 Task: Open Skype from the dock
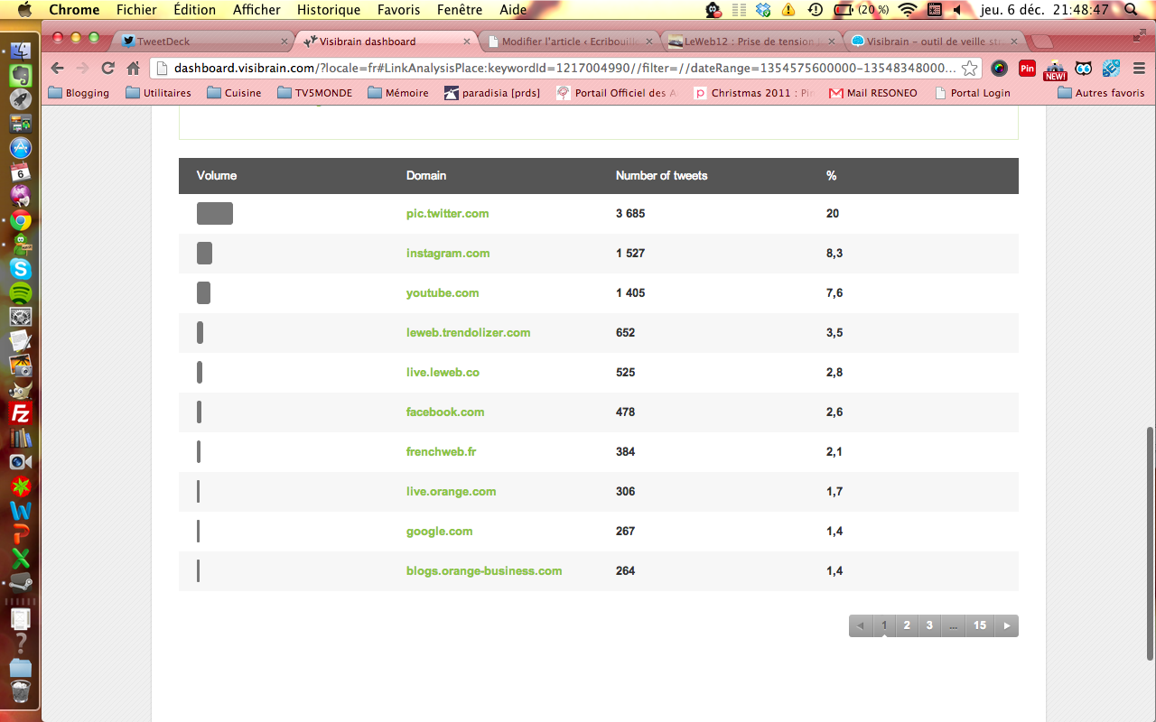coord(20,268)
